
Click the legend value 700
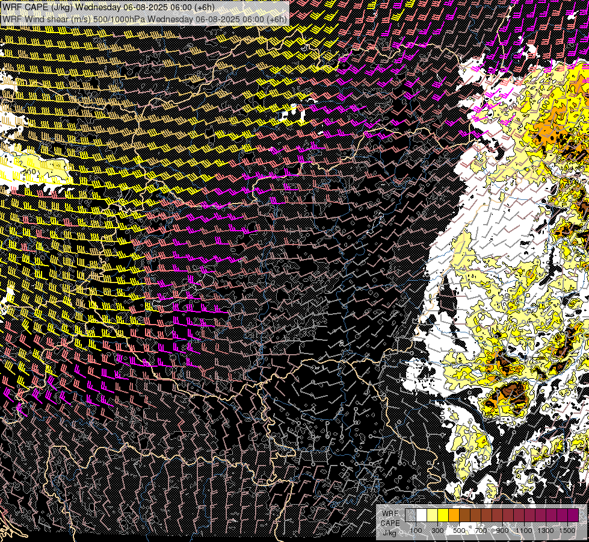[481, 531]
